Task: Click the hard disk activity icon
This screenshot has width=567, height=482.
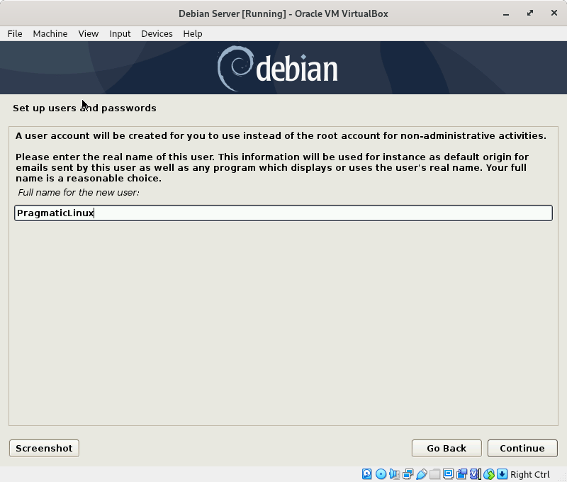Action: [366, 474]
